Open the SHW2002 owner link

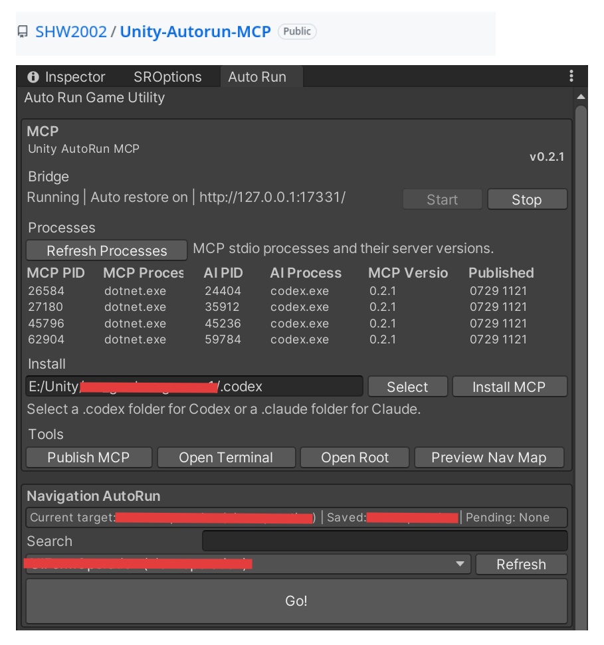pos(71,32)
